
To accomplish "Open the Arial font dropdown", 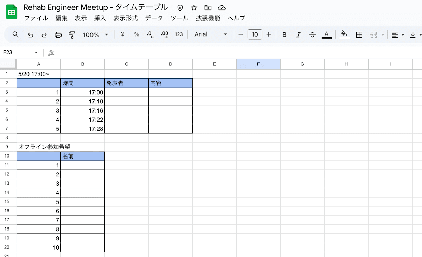I will [x=211, y=34].
